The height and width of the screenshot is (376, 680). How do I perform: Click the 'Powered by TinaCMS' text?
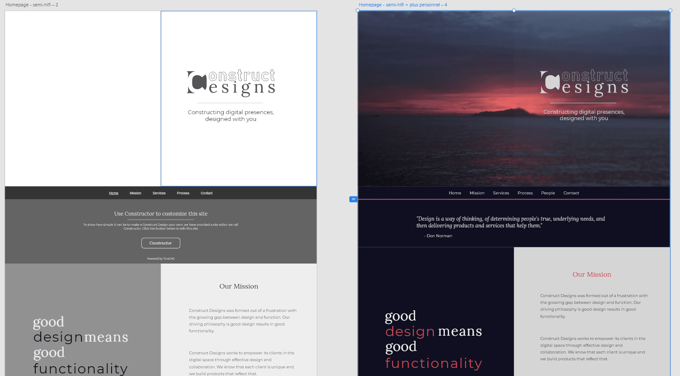click(x=161, y=258)
